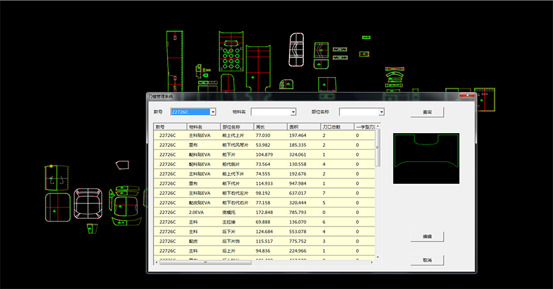The height and width of the screenshot is (289, 553).
Task: Sort by the 面积 column header
Action: (x=303, y=127)
